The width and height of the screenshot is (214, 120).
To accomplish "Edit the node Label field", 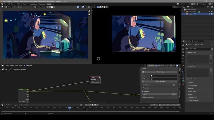I will tap(164, 79).
